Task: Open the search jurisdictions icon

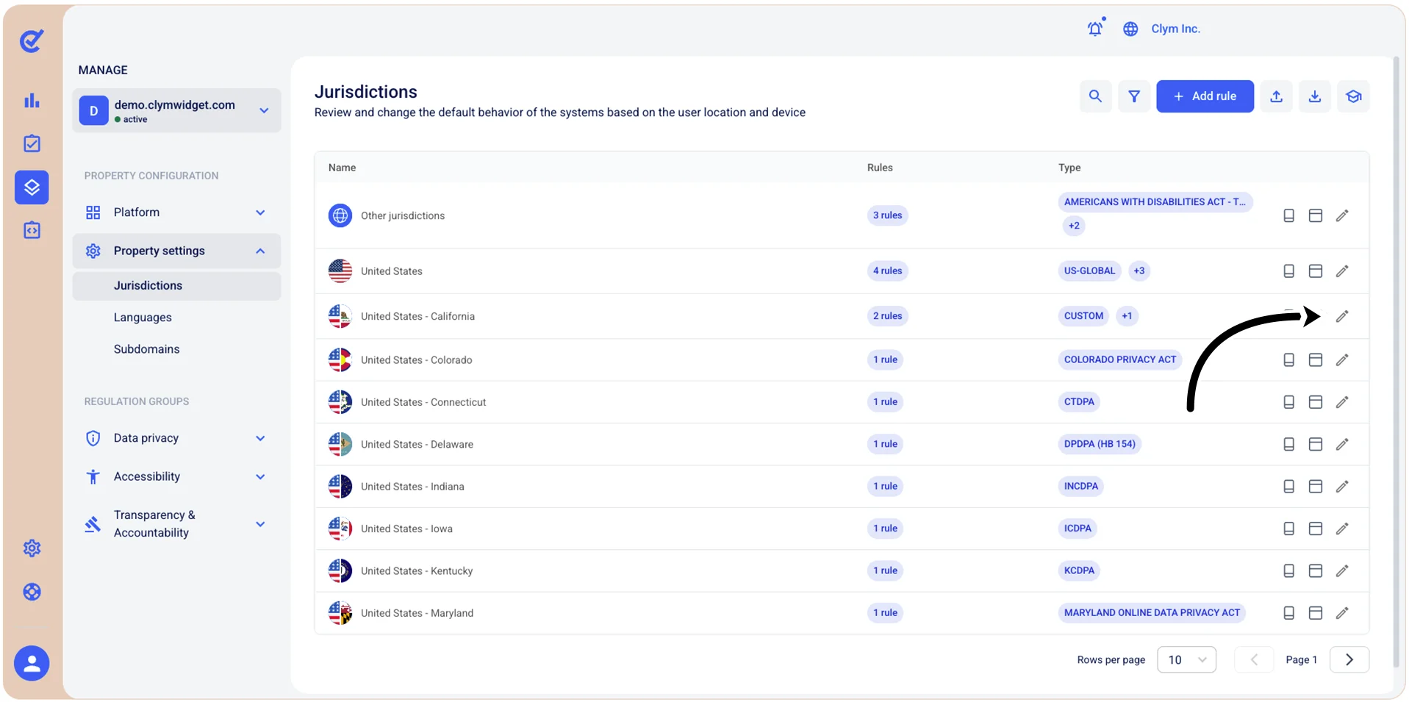Action: click(1095, 96)
